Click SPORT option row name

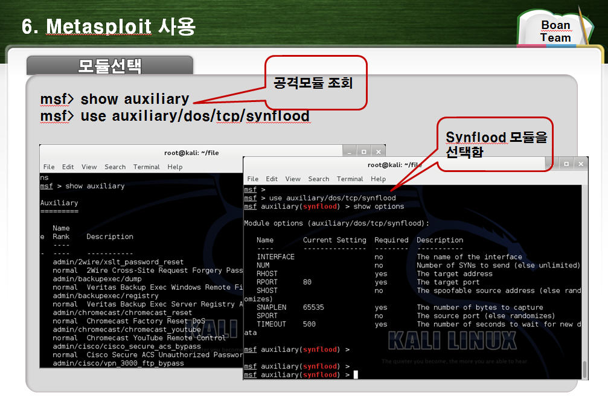[267, 316]
